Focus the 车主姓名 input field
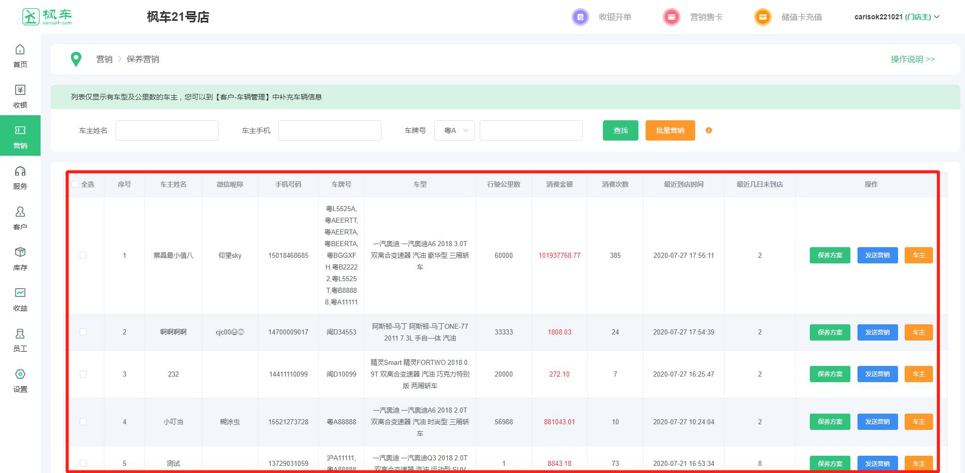The height and width of the screenshot is (473, 965). [x=167, y=130]
